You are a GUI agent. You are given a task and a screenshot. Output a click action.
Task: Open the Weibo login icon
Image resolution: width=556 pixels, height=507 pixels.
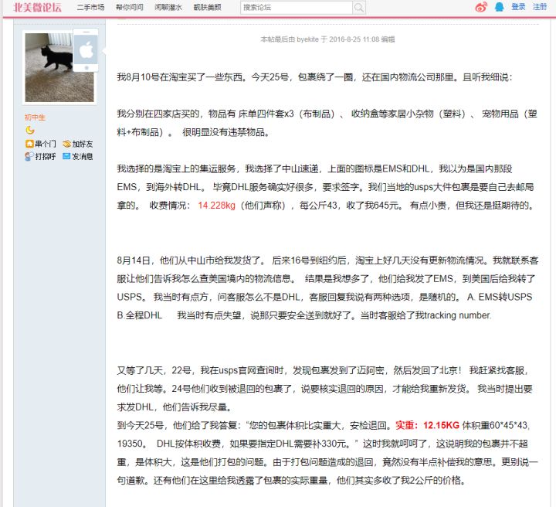[x=481, y=7]
